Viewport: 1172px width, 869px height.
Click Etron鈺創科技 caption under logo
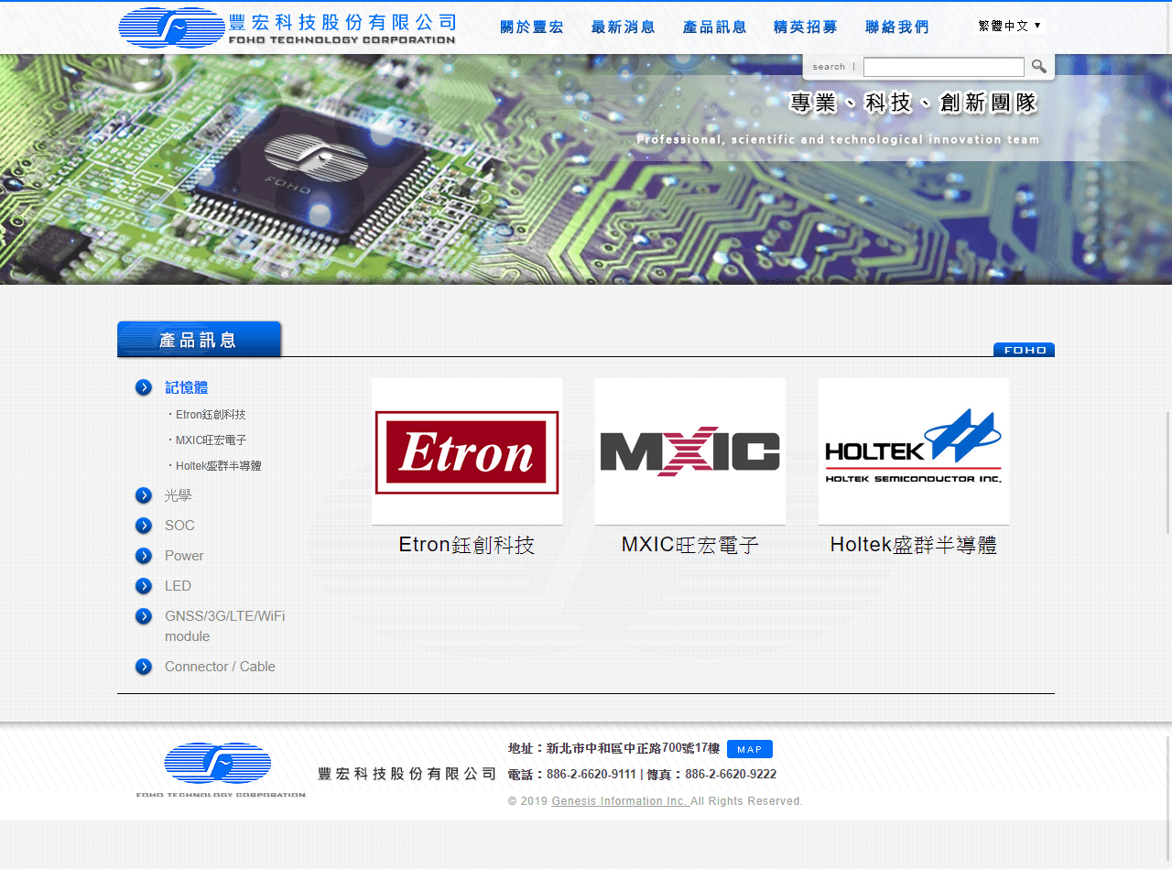467,545
